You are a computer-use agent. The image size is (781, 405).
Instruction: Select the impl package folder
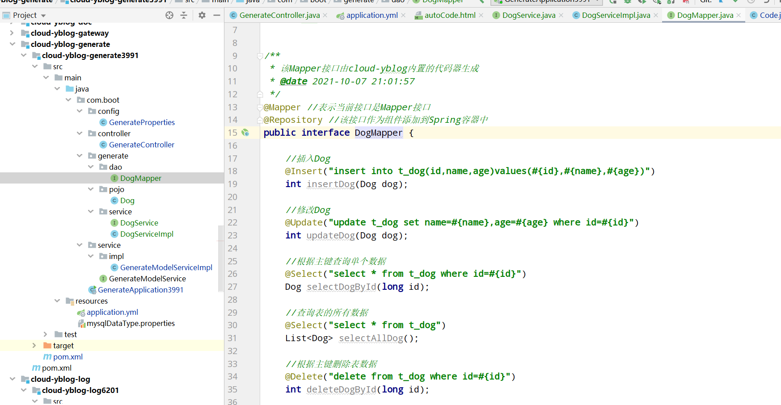(116, 256)
